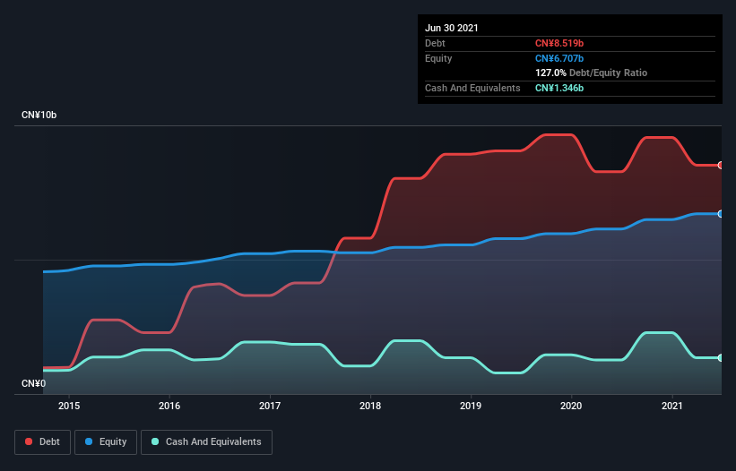Click the red Debt legend dot

click(x=29, y=441)
